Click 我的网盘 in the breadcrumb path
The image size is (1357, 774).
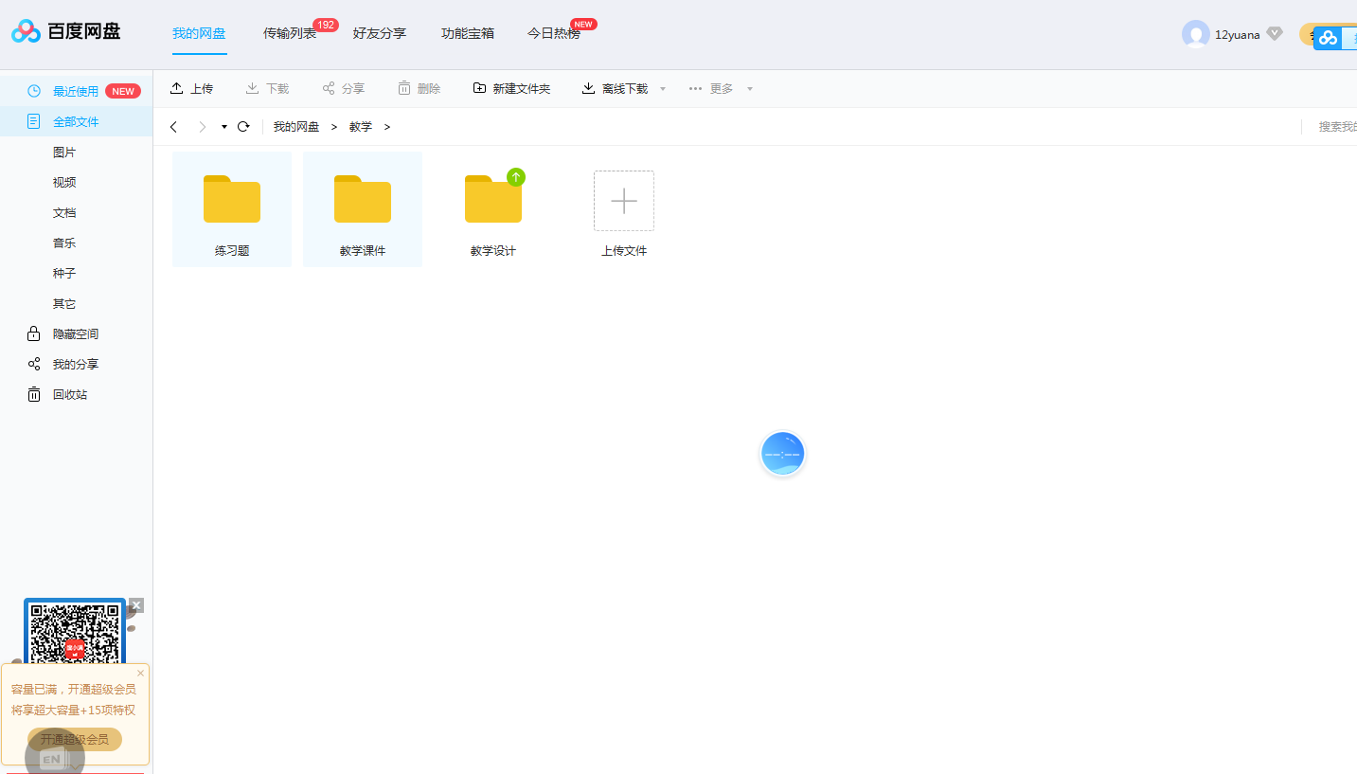[295, 127]
